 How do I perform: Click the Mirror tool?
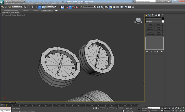(x=99, y=7)
